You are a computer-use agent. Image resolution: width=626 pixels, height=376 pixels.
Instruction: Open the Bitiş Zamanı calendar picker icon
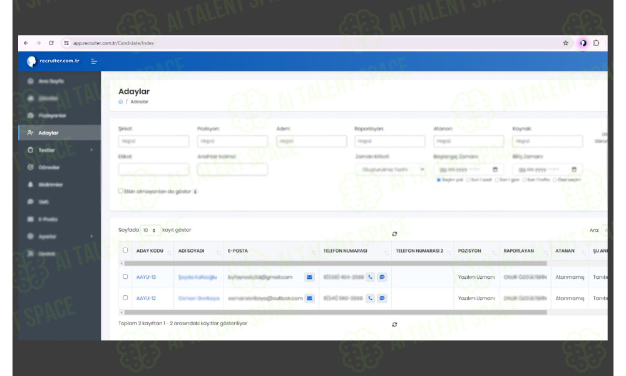574,170
